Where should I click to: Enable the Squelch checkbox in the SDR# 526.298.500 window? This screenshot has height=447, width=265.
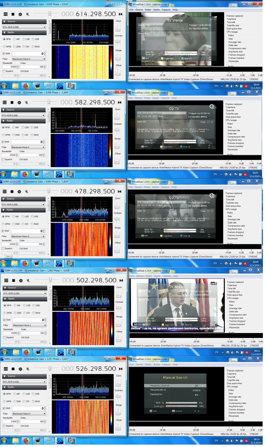4,426
